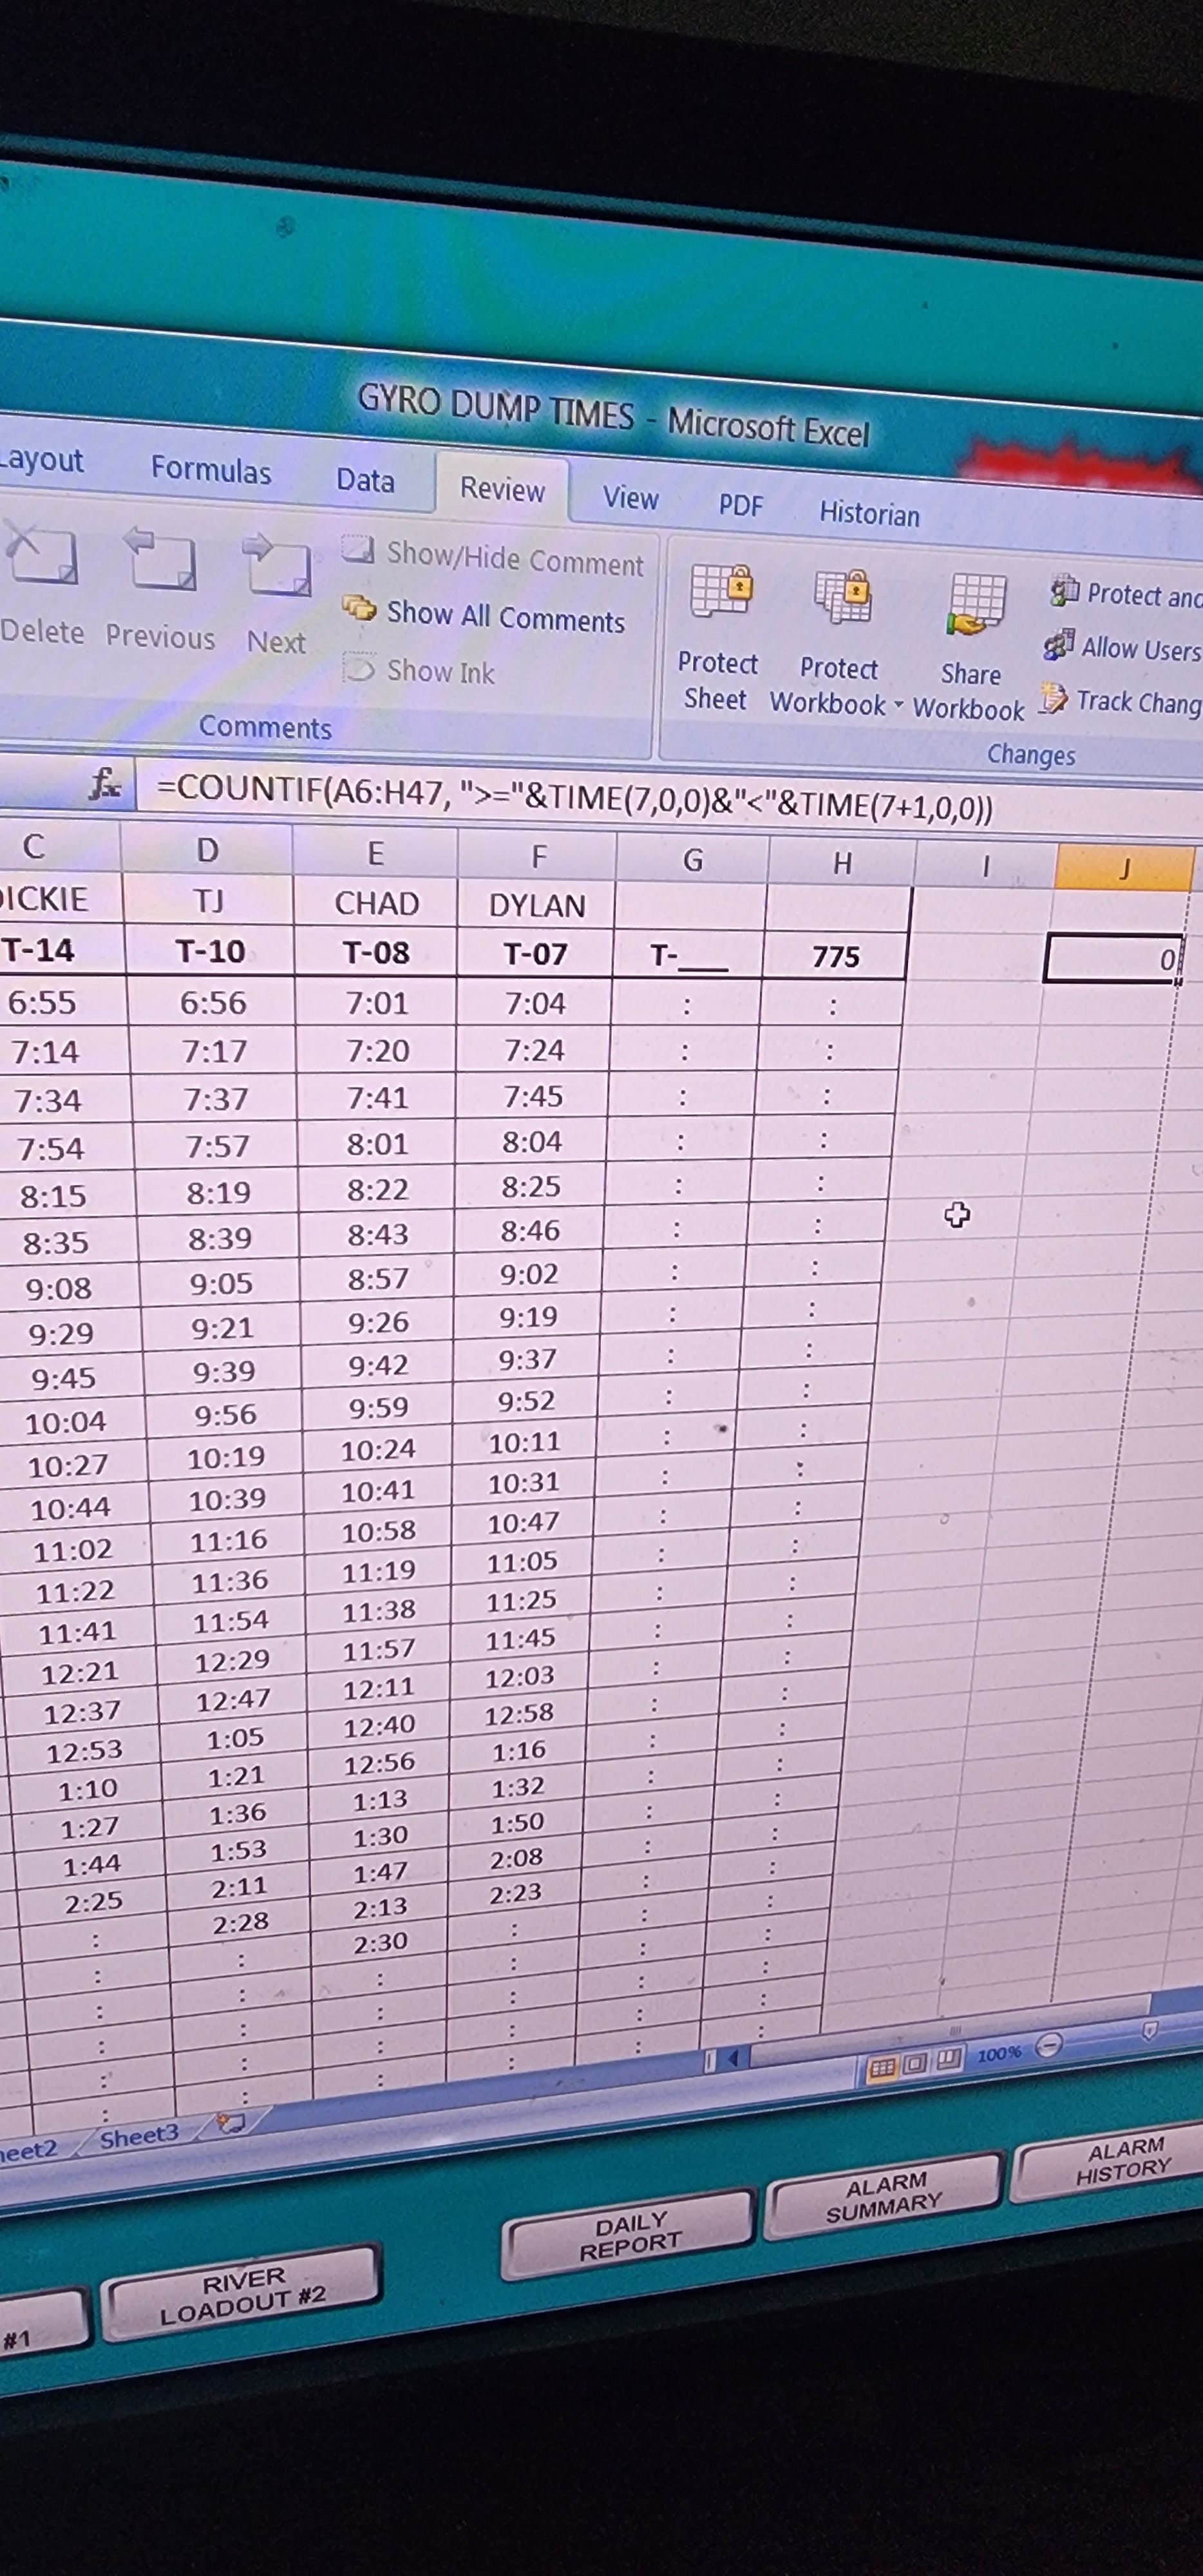Select the 11:16 time cell
The height and width of the screenshot is (2576, 1203).
tap(229, 1539)
